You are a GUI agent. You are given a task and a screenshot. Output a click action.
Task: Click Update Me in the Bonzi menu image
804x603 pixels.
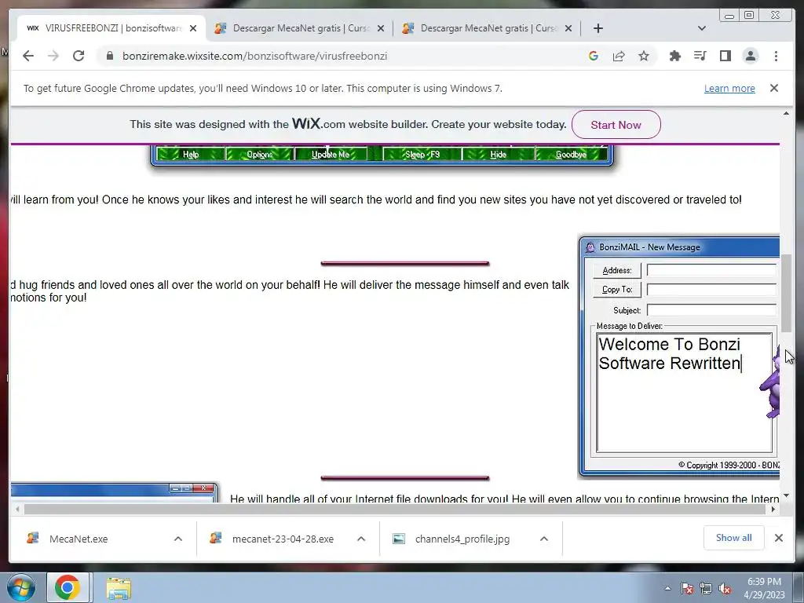[331, 154]
